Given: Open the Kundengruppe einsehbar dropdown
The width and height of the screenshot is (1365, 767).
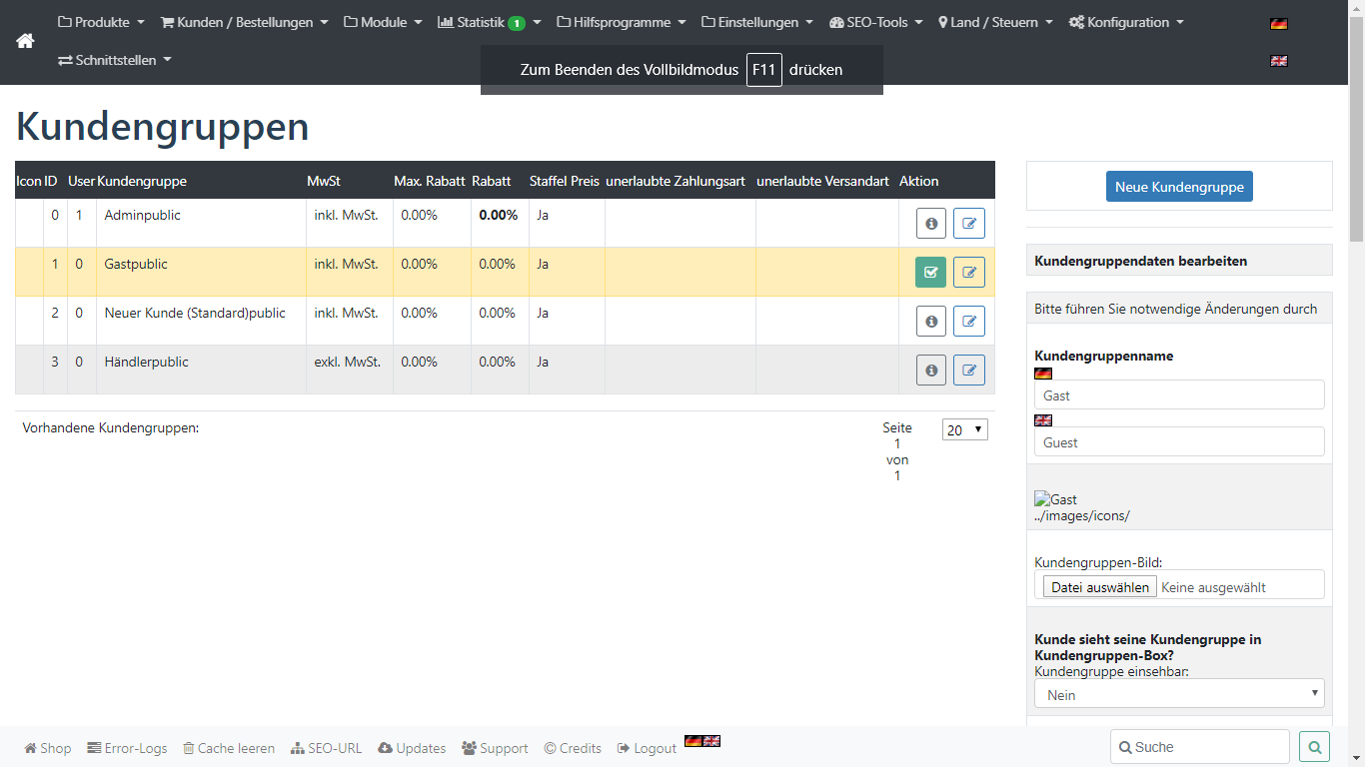Looking at the screenshot, I should tap(1179, 694).
